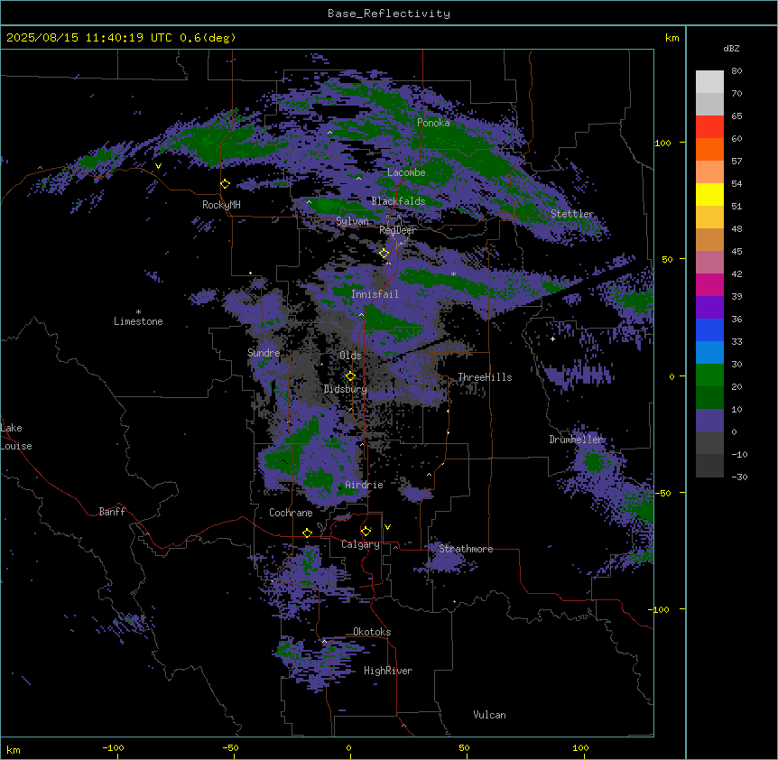Click the Didsbury label

tap(346, 389)
